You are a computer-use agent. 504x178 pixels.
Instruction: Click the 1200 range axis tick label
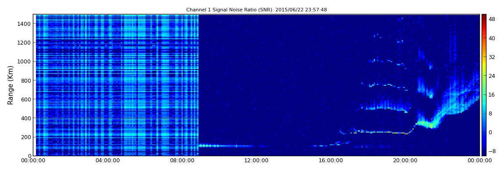tap(24, 42)
